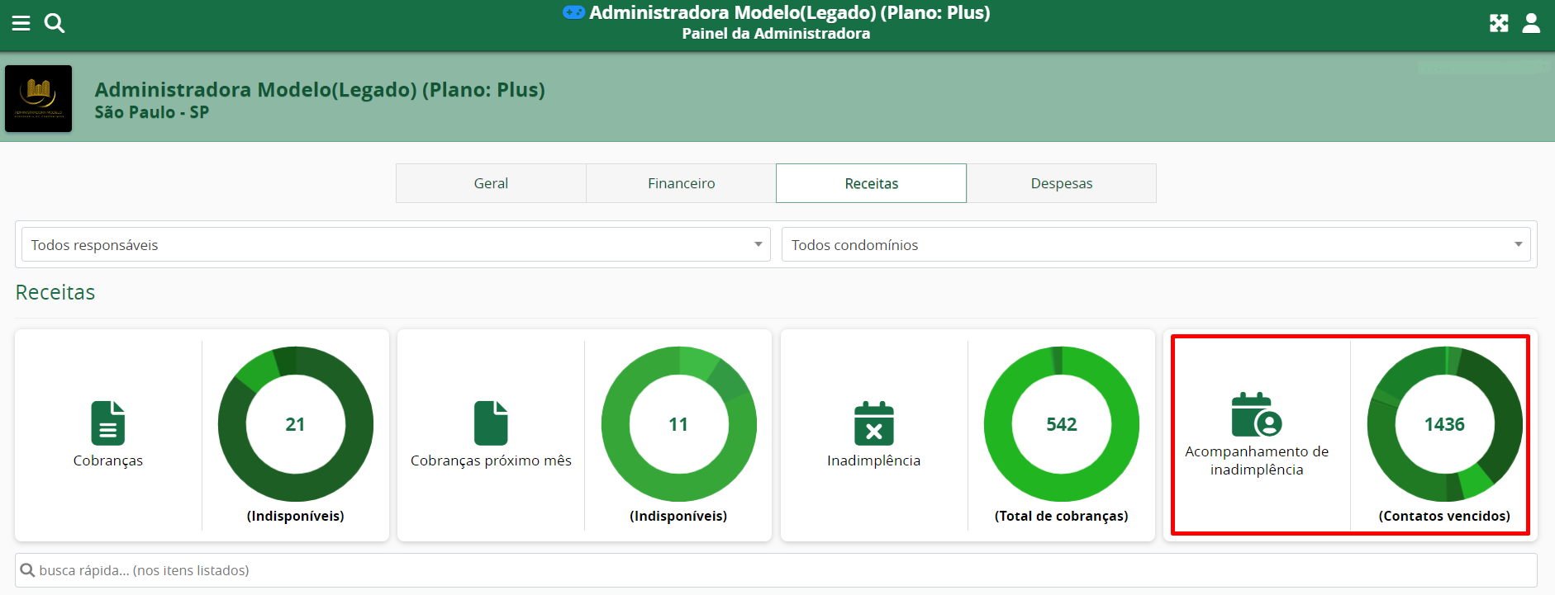Click the Cobranças document icon

[x=107, y=423]
